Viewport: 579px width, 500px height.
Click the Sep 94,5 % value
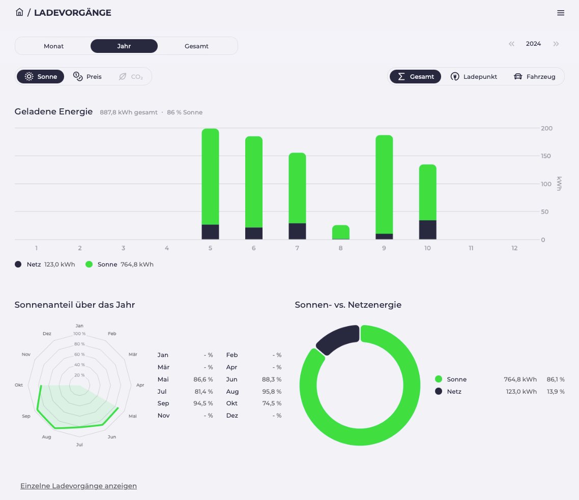[203, 403]
